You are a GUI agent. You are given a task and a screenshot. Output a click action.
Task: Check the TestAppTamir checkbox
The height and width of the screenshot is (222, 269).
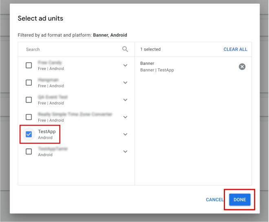click(29, 152)
